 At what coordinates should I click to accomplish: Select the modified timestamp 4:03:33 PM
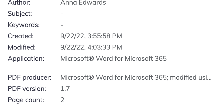(x=91, y=47)
